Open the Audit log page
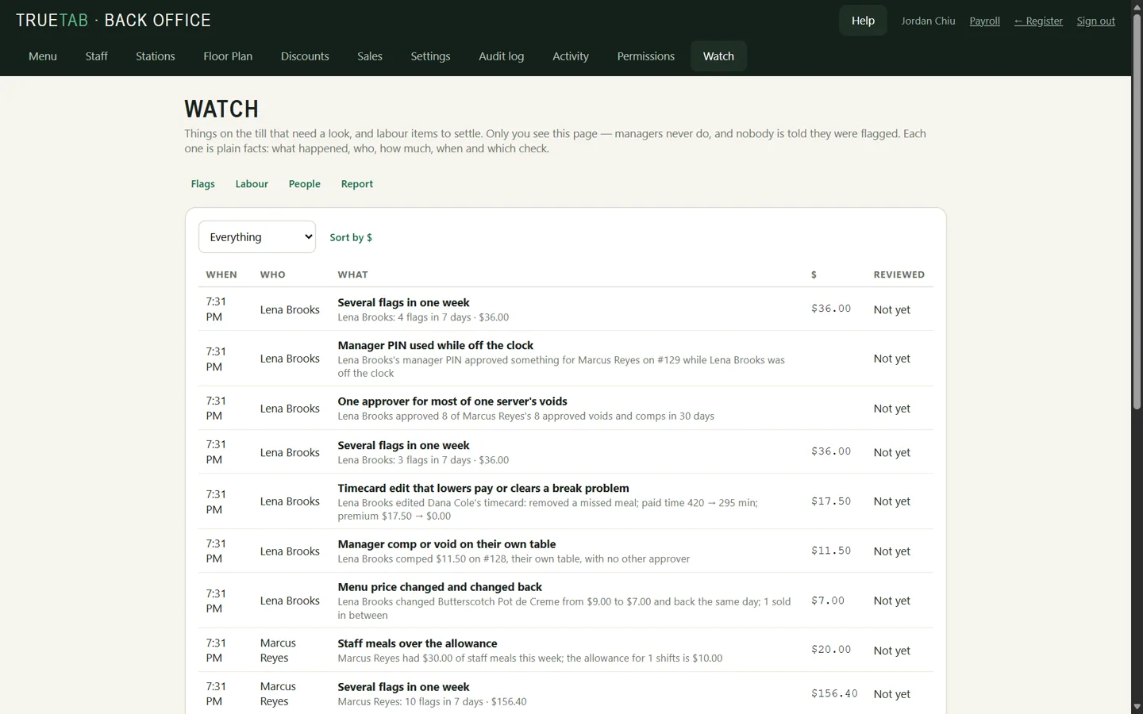The width and height of the screenshot is (1143, 714). pos(502,56)
